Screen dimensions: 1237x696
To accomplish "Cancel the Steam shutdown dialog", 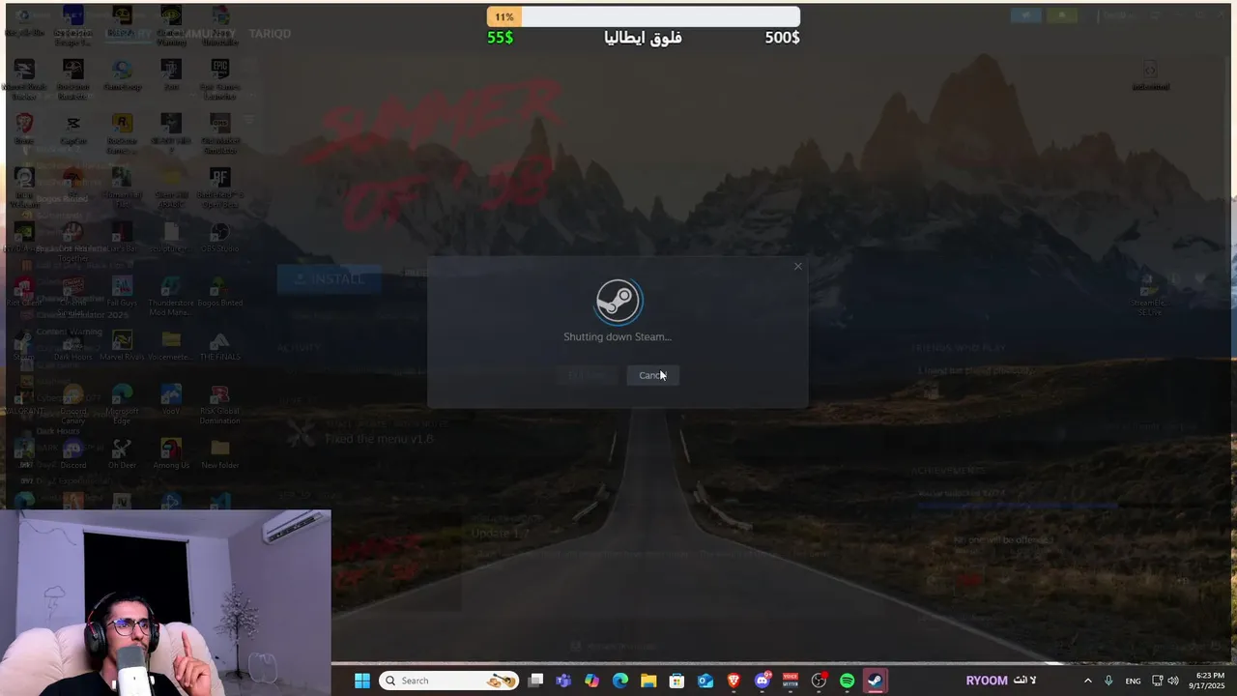I will (652, 375).
